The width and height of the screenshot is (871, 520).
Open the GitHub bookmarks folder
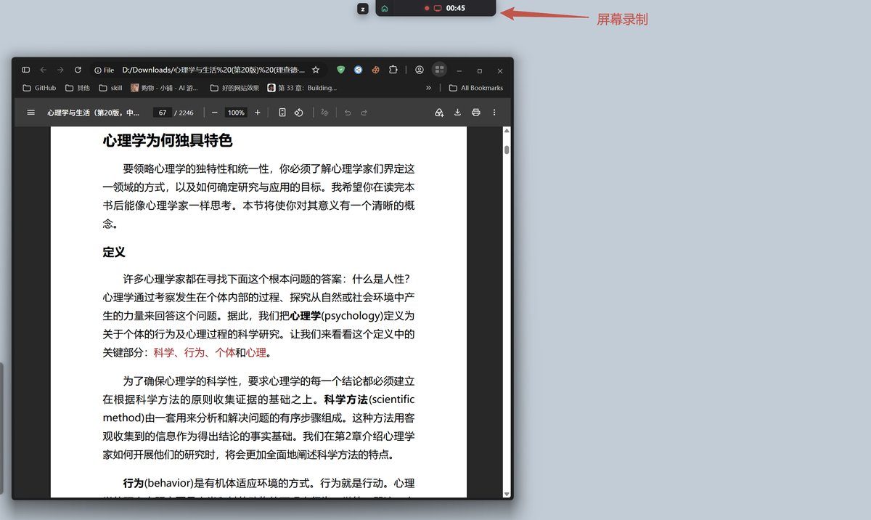click(x=39, y=88)
